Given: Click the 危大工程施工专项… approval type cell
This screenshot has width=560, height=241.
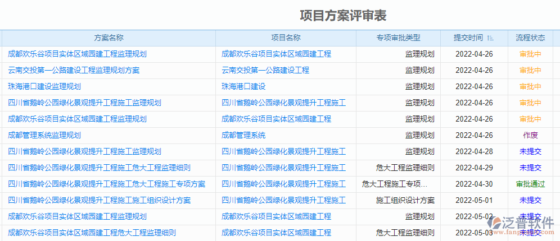Looking at the screenshot, I should pos(395,184).
